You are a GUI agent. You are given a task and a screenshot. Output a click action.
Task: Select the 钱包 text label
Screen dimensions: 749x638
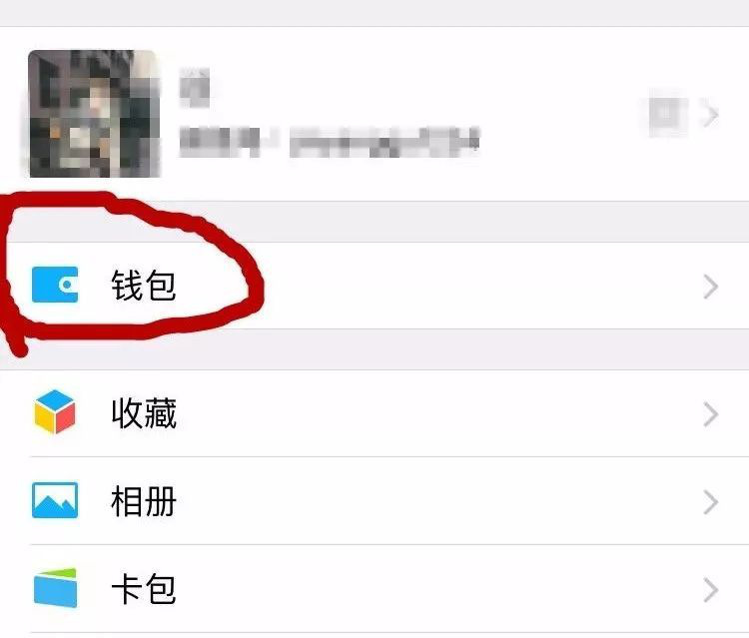[x=144, y=286]
